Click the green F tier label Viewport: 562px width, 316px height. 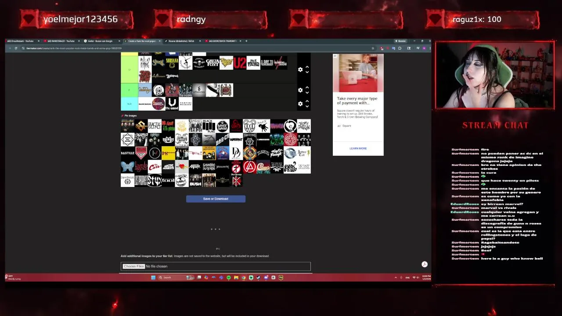click(129, 90)
